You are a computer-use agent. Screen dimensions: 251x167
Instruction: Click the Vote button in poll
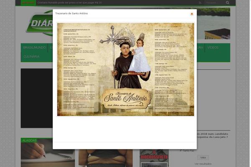[x=203, y=157]
